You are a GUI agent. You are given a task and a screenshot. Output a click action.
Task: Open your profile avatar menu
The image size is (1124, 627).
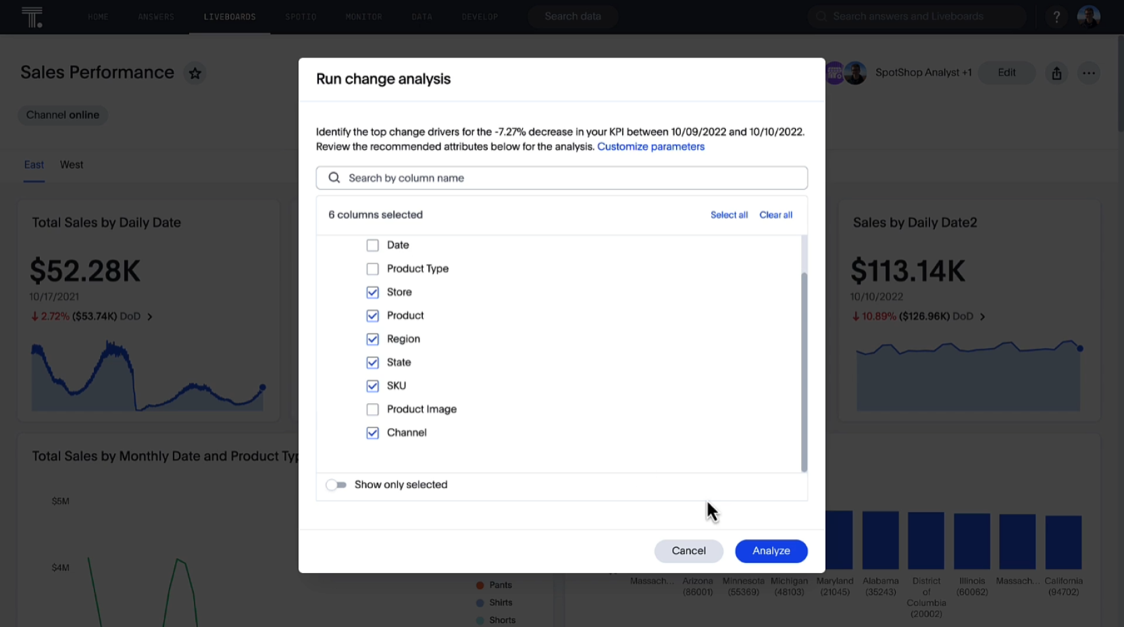tap(1089, 16)
